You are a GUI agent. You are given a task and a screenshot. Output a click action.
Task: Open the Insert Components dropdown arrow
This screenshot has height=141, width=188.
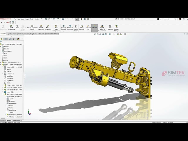pyautogui.click(x=11, y=31)
